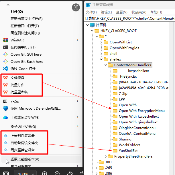Click the registry path address bar
This screenshot has height=175, width=175.
pyautogui.click(x=130, y=19)
